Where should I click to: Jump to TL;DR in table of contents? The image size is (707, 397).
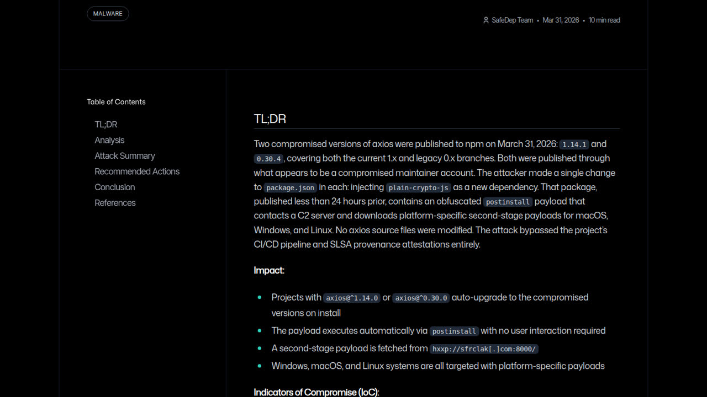tap(106, 125)
